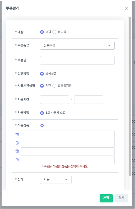135x209 pixels.
Task: Click the blue plus icon beside 적용상품
Action: pos(42,125)
